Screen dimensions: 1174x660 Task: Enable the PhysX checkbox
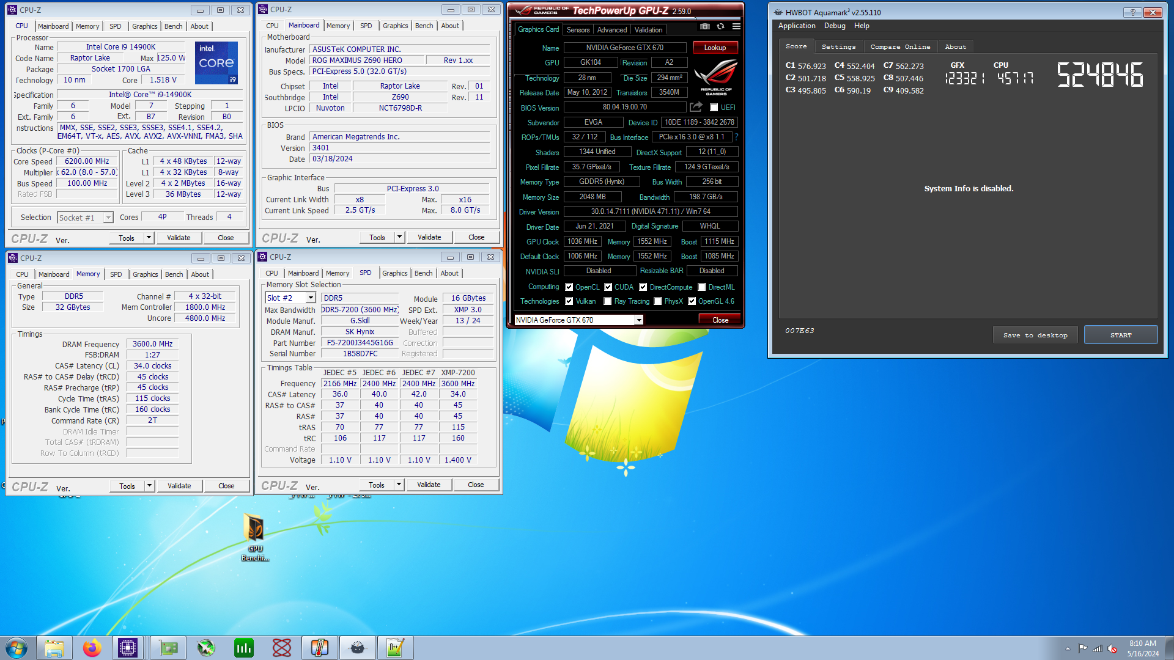(657, 301)
